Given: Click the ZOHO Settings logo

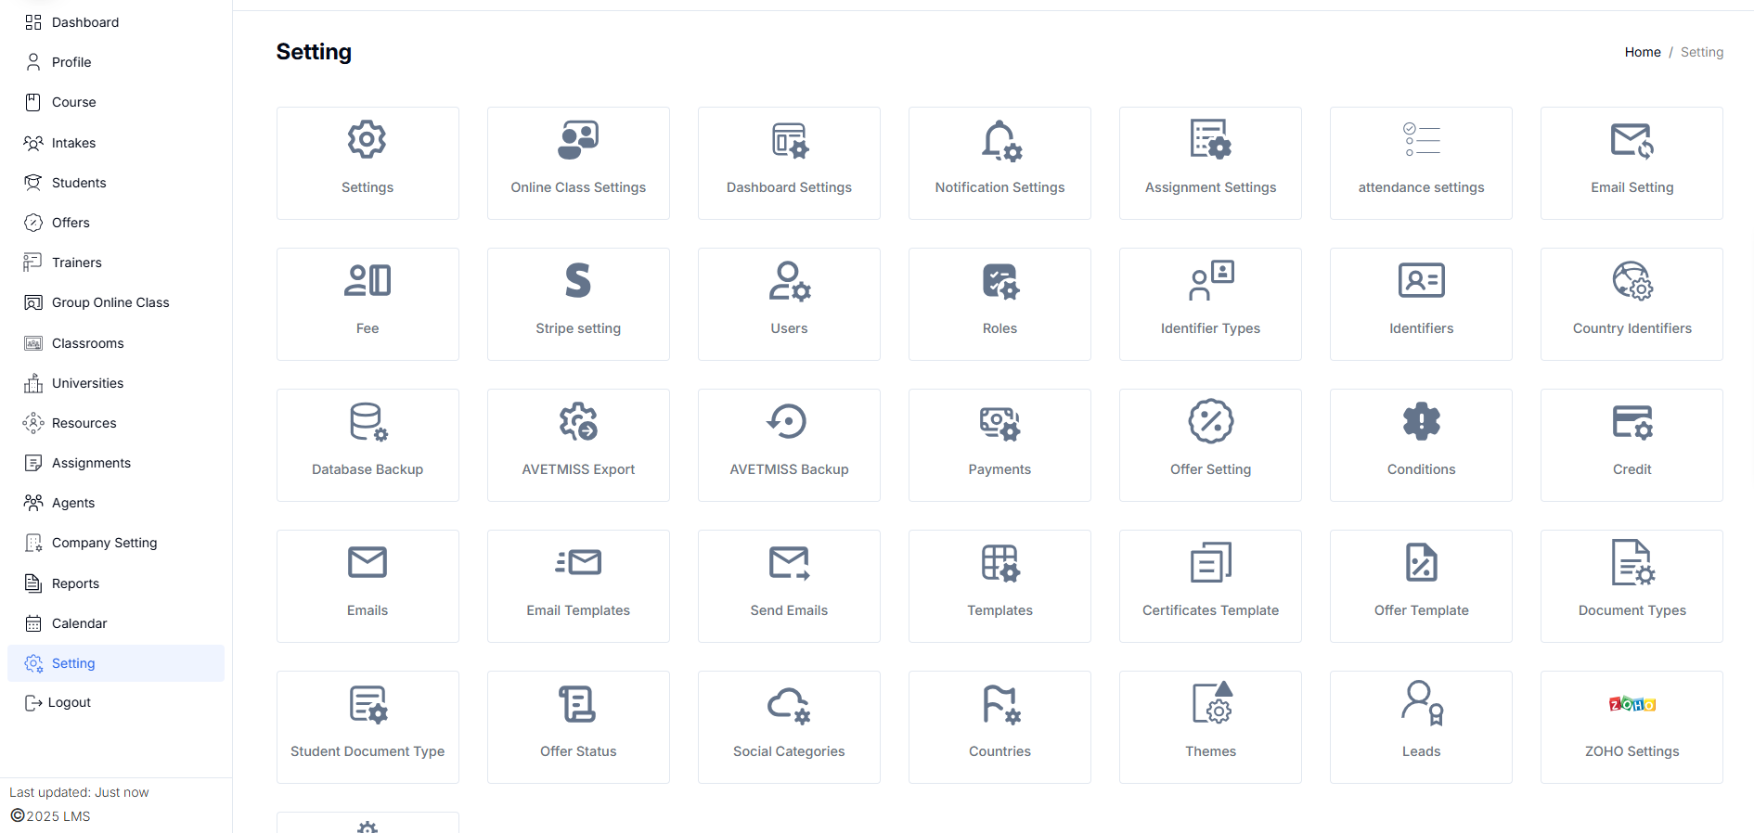Looking at the screenshot, I should point(1631,704).
